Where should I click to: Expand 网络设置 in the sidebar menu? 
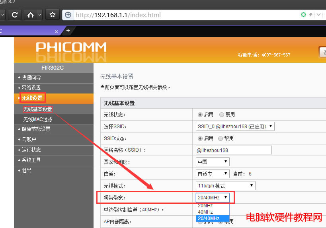tap(31, 88)
